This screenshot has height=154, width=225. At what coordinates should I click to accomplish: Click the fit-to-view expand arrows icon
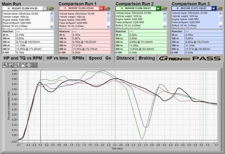[29, 65]
